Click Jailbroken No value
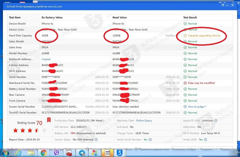 click(x=199, y=127)
